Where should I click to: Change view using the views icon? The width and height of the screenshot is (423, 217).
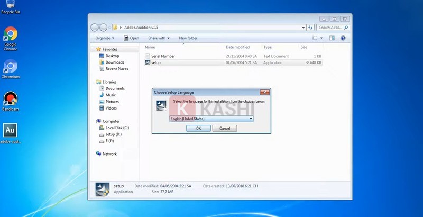315,38
